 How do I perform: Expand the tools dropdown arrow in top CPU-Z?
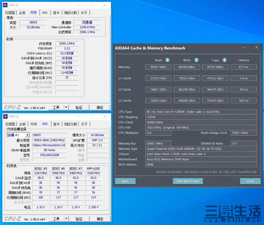pyautogui.click(x=66, y=107)
